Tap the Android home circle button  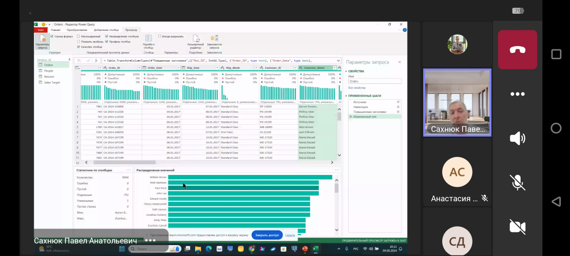coord(556,128)
